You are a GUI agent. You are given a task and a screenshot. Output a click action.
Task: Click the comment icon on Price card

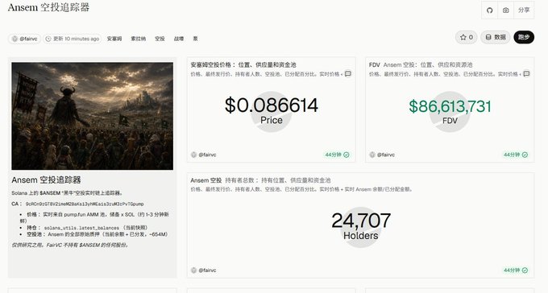[348, 74]
